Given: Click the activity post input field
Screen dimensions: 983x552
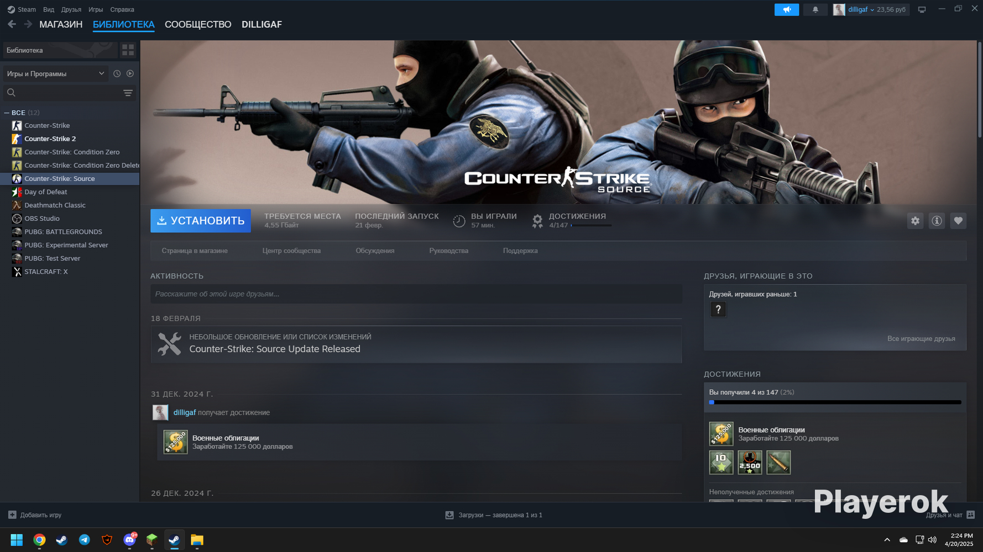Looking at the screenshot, I should (x=416, y=294).
